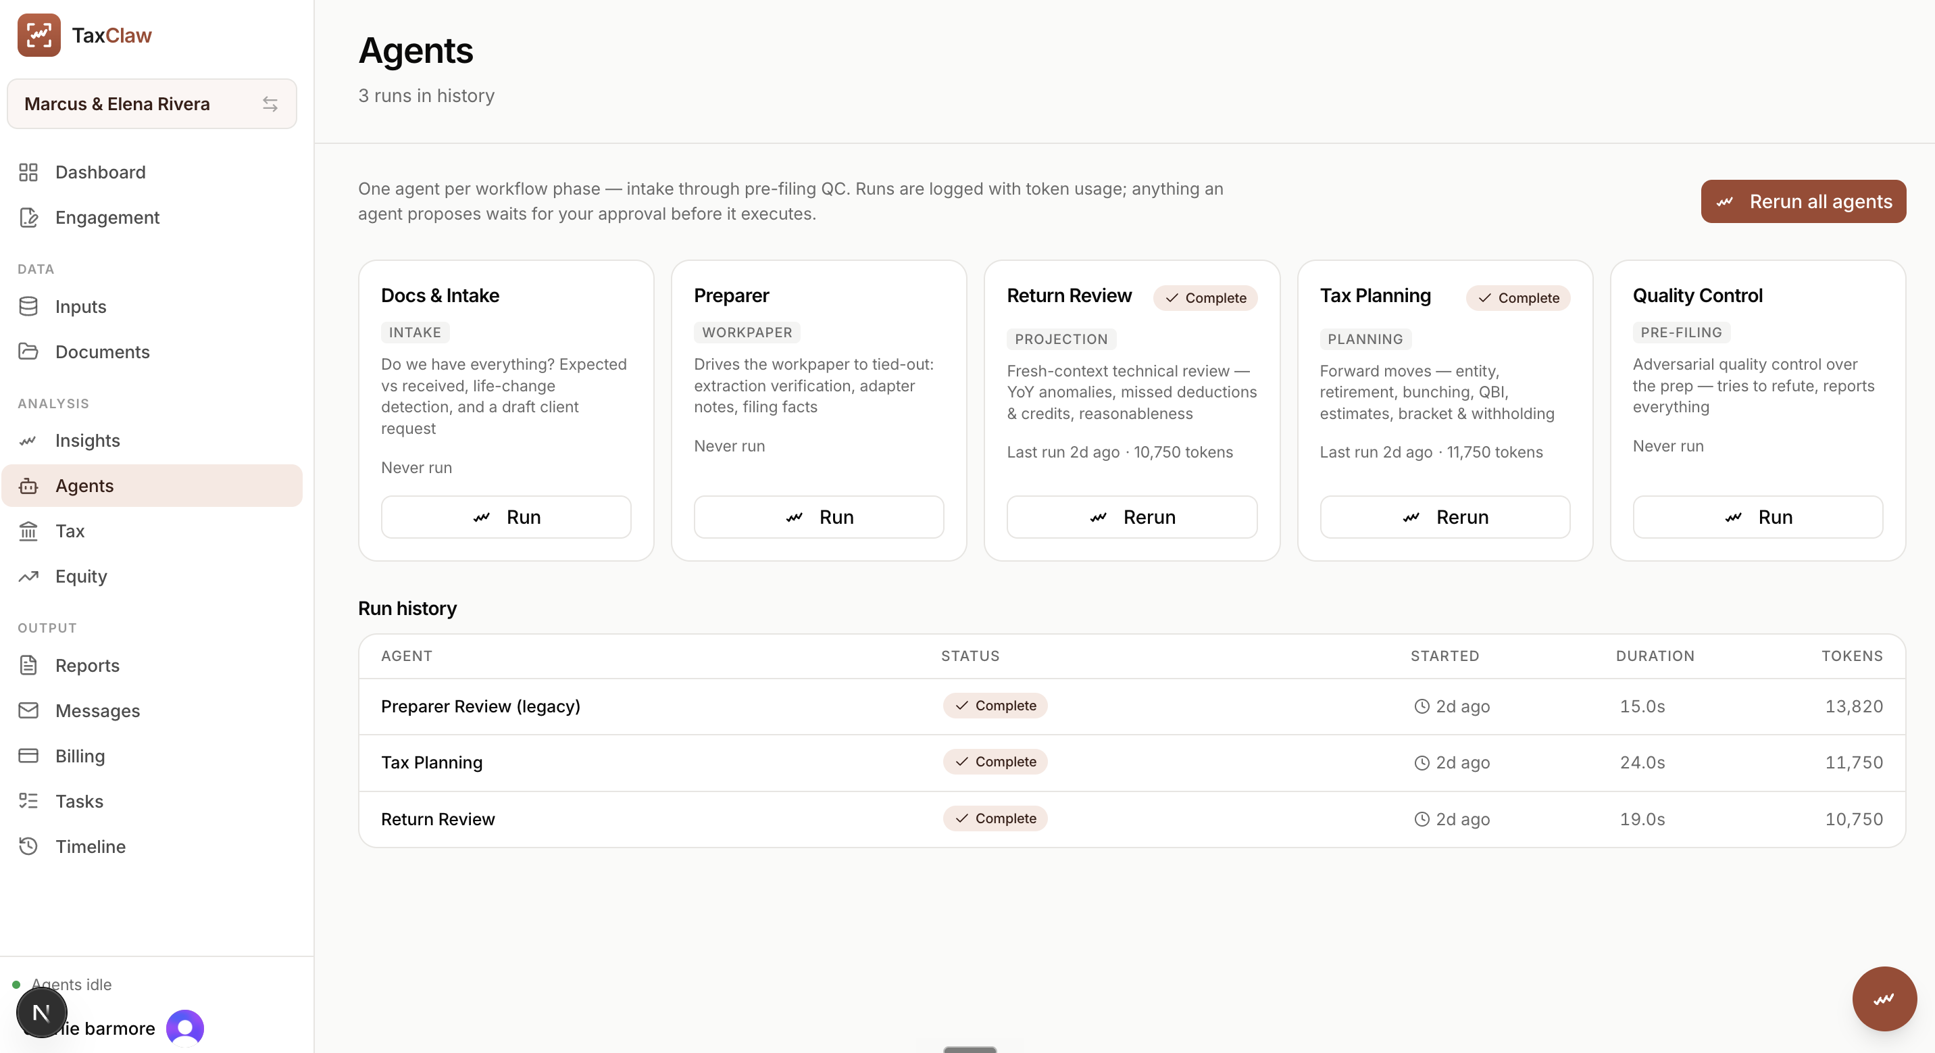Open the Timeline view
This screenshot has height=1053, width=1935.
pyautogui.click(x=152, y=846)
